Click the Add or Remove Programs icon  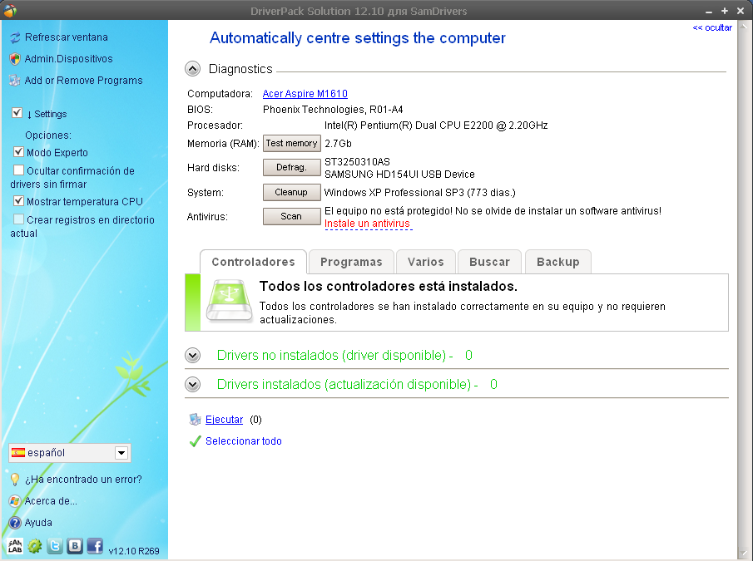[x=13, y=81]
